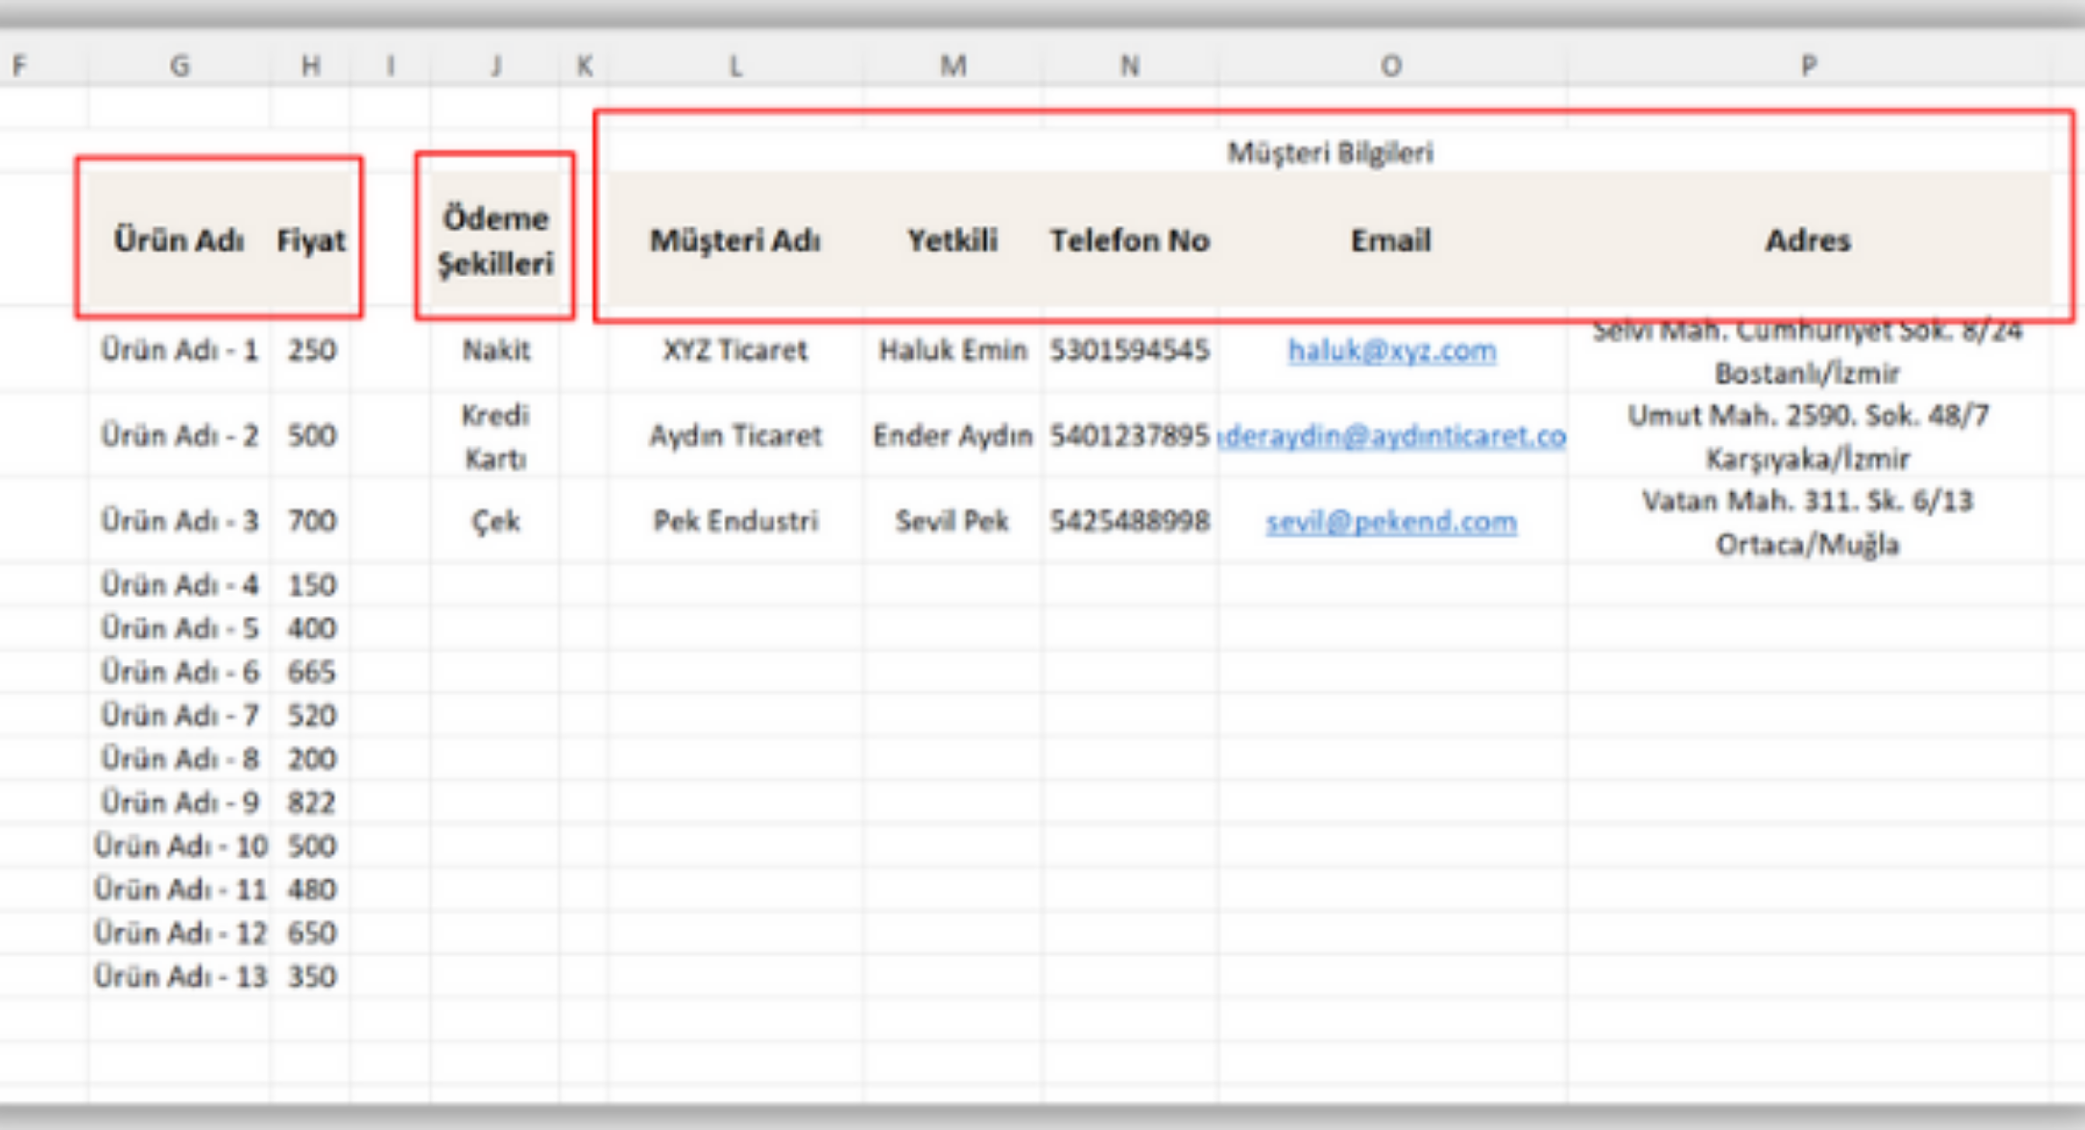This screenshot has height=1130, width=2085.
Task: Click the Fiyat header cell
Action: (x=310, y=241)
